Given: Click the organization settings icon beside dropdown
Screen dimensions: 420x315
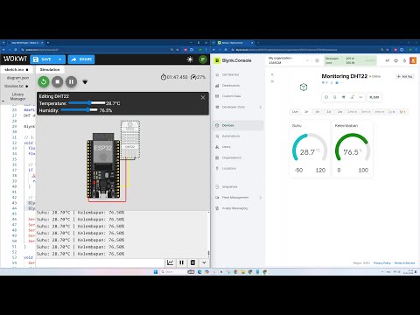Looking at the screenshot, I should (x=317, y=60).
